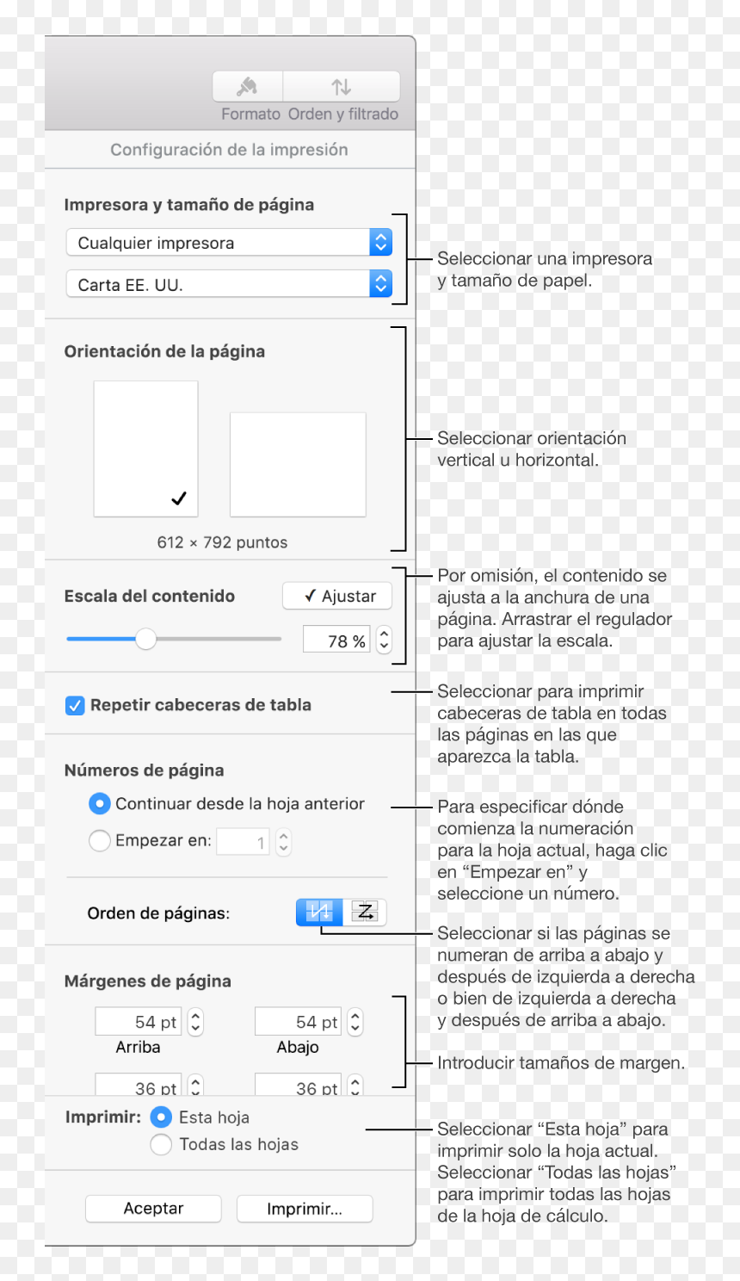
Task: Click the Abajo margin field
Action: tap(298, 1022)
